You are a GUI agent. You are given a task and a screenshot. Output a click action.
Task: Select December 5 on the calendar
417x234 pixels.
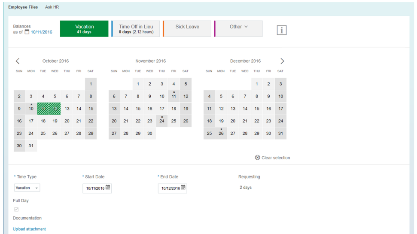tap(221, 96)
